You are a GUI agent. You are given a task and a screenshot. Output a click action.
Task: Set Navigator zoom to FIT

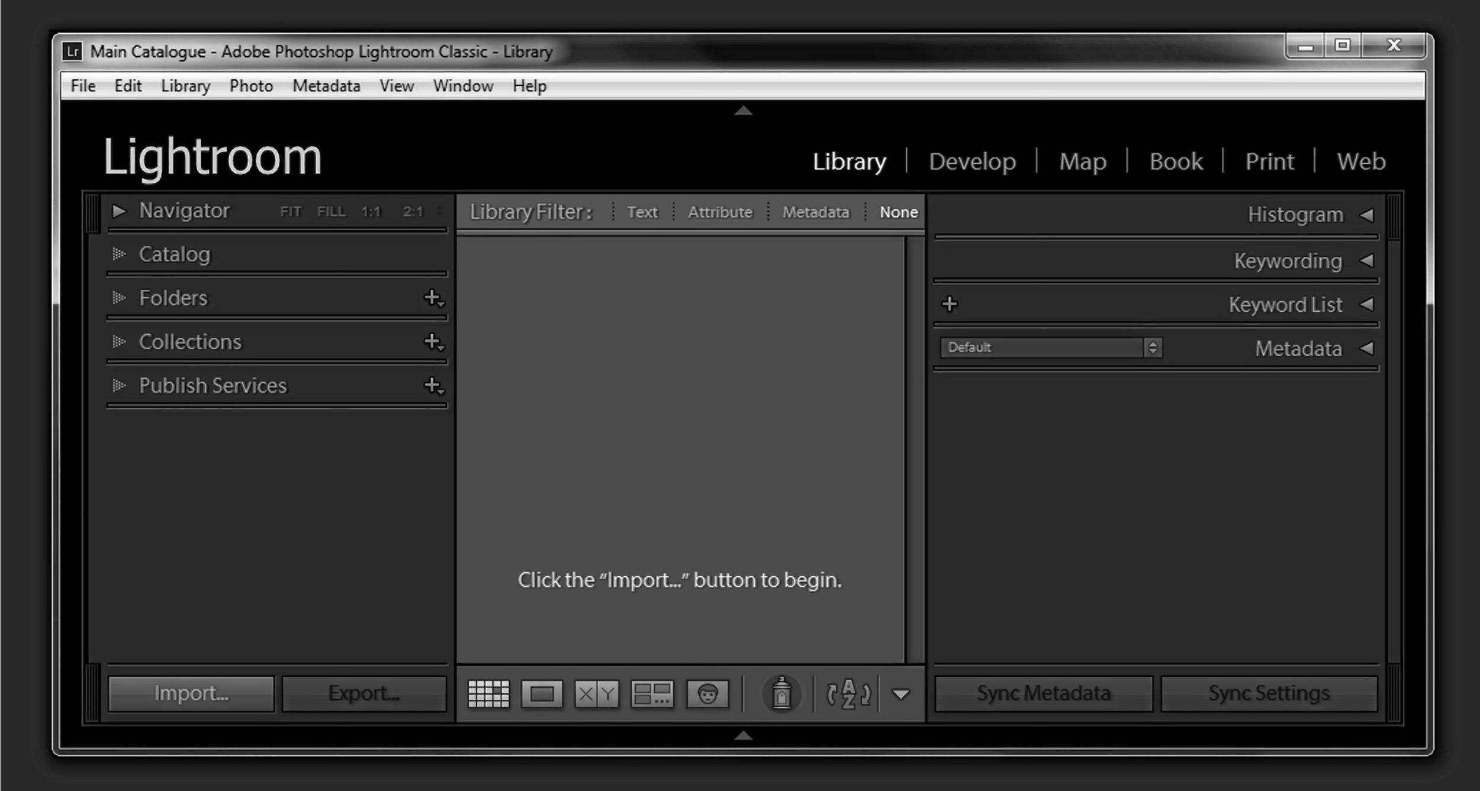coord(291,212)
